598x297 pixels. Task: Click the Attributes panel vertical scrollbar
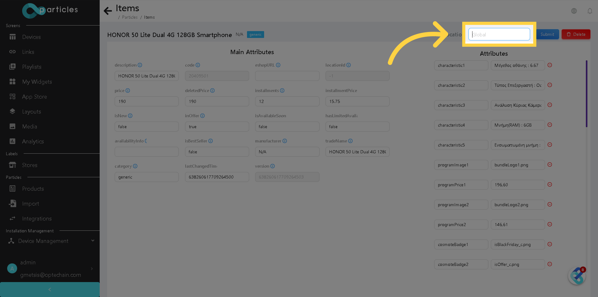(x=586, y=94)
